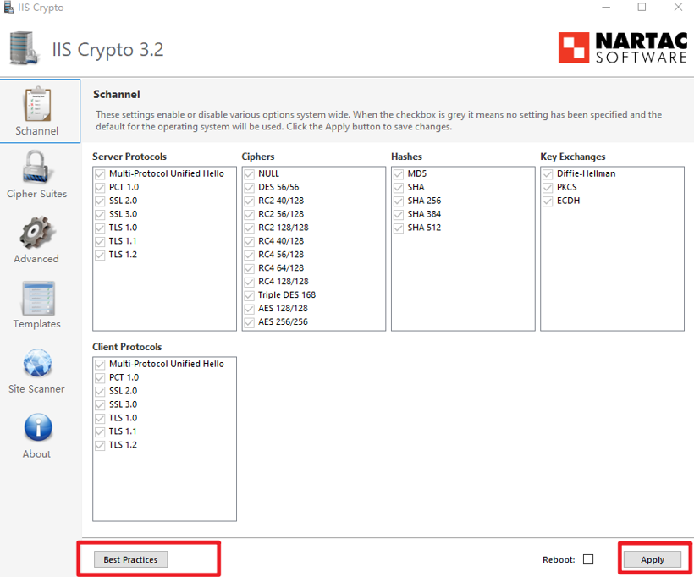Click the Nartac Software logo
The image size is (694, 577).
(622, 48)
